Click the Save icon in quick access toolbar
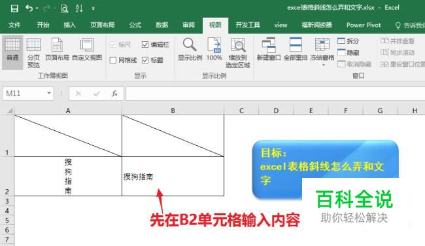Viewport: 425px width, 246px height. (x=14, y=9)
